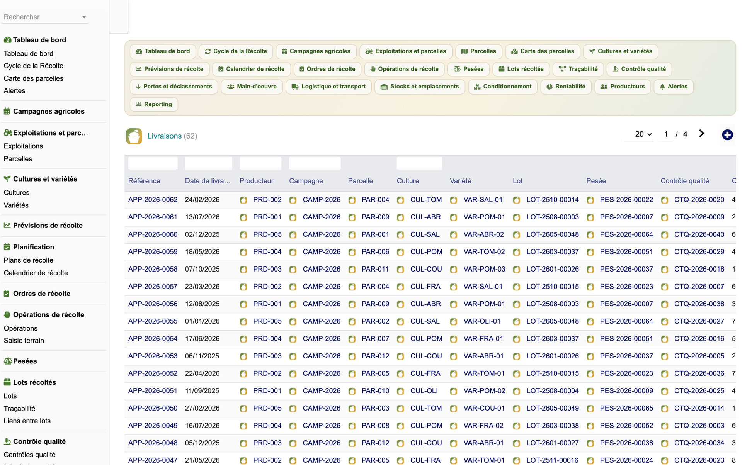
Task: Click the Date de livraison filter field
Action: tap(209, 163)
